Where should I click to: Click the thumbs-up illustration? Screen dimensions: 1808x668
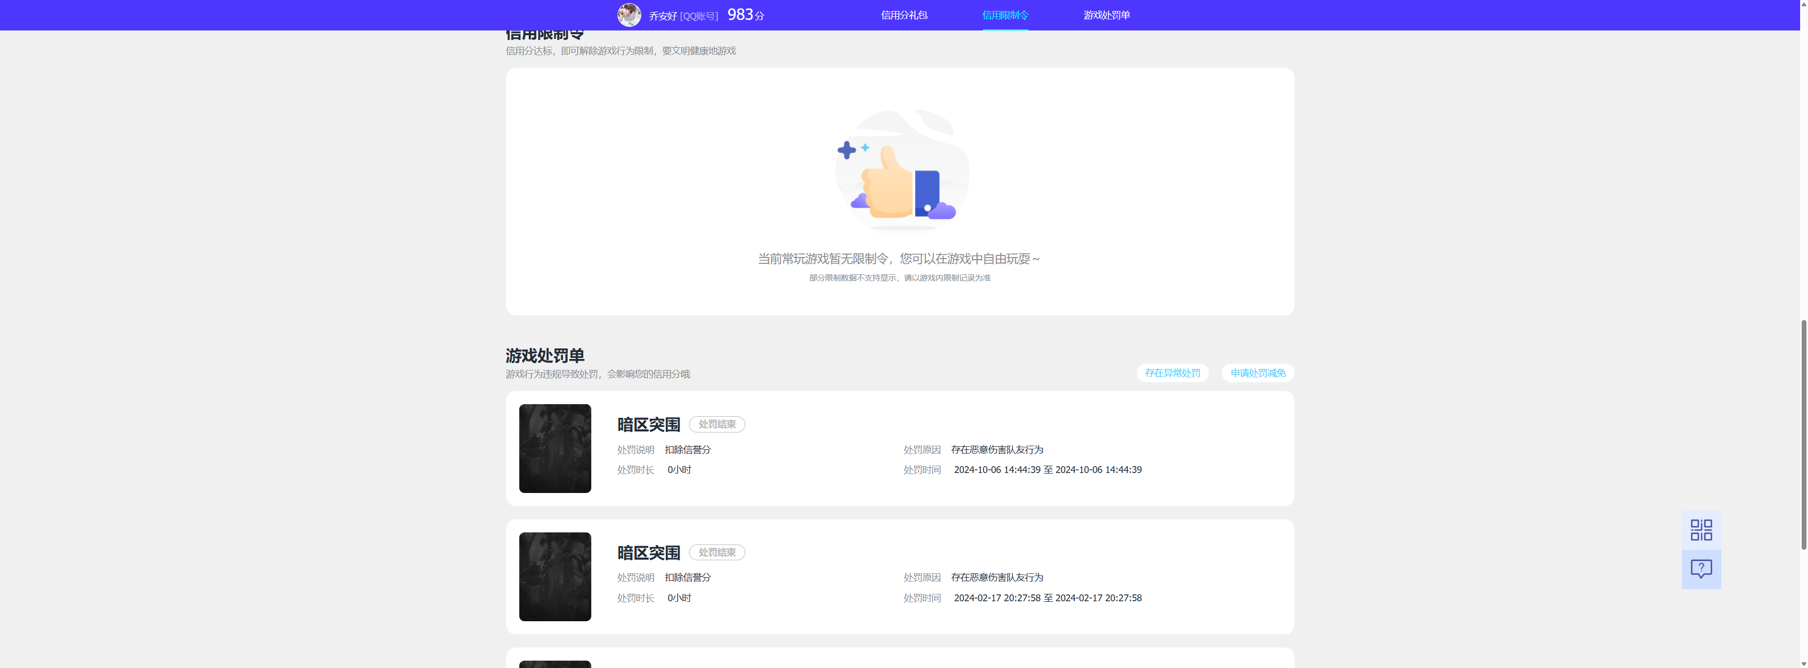(x=902, y=169)
